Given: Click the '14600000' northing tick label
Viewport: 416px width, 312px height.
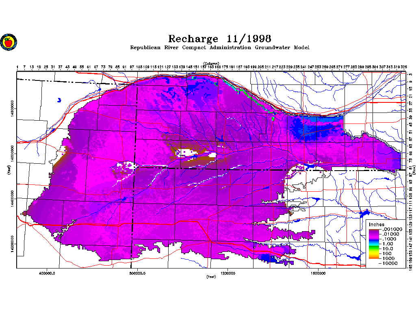Looking at the screenshot, I should (x=12, y=154).
